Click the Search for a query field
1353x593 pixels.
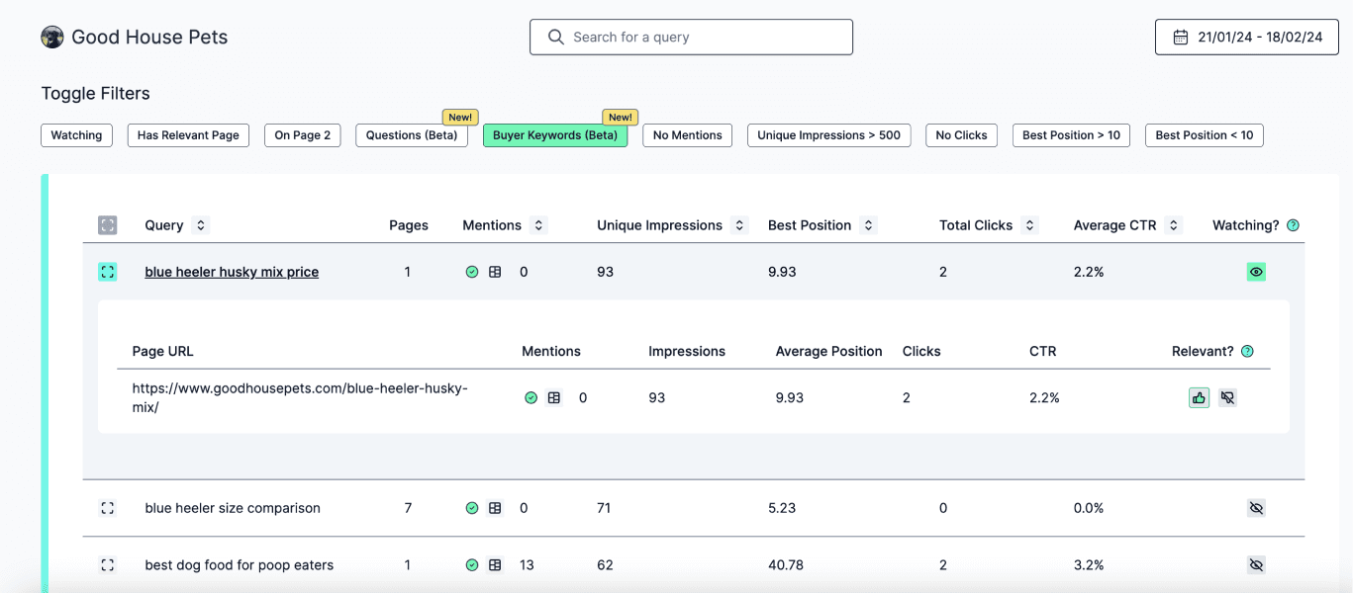691,38
